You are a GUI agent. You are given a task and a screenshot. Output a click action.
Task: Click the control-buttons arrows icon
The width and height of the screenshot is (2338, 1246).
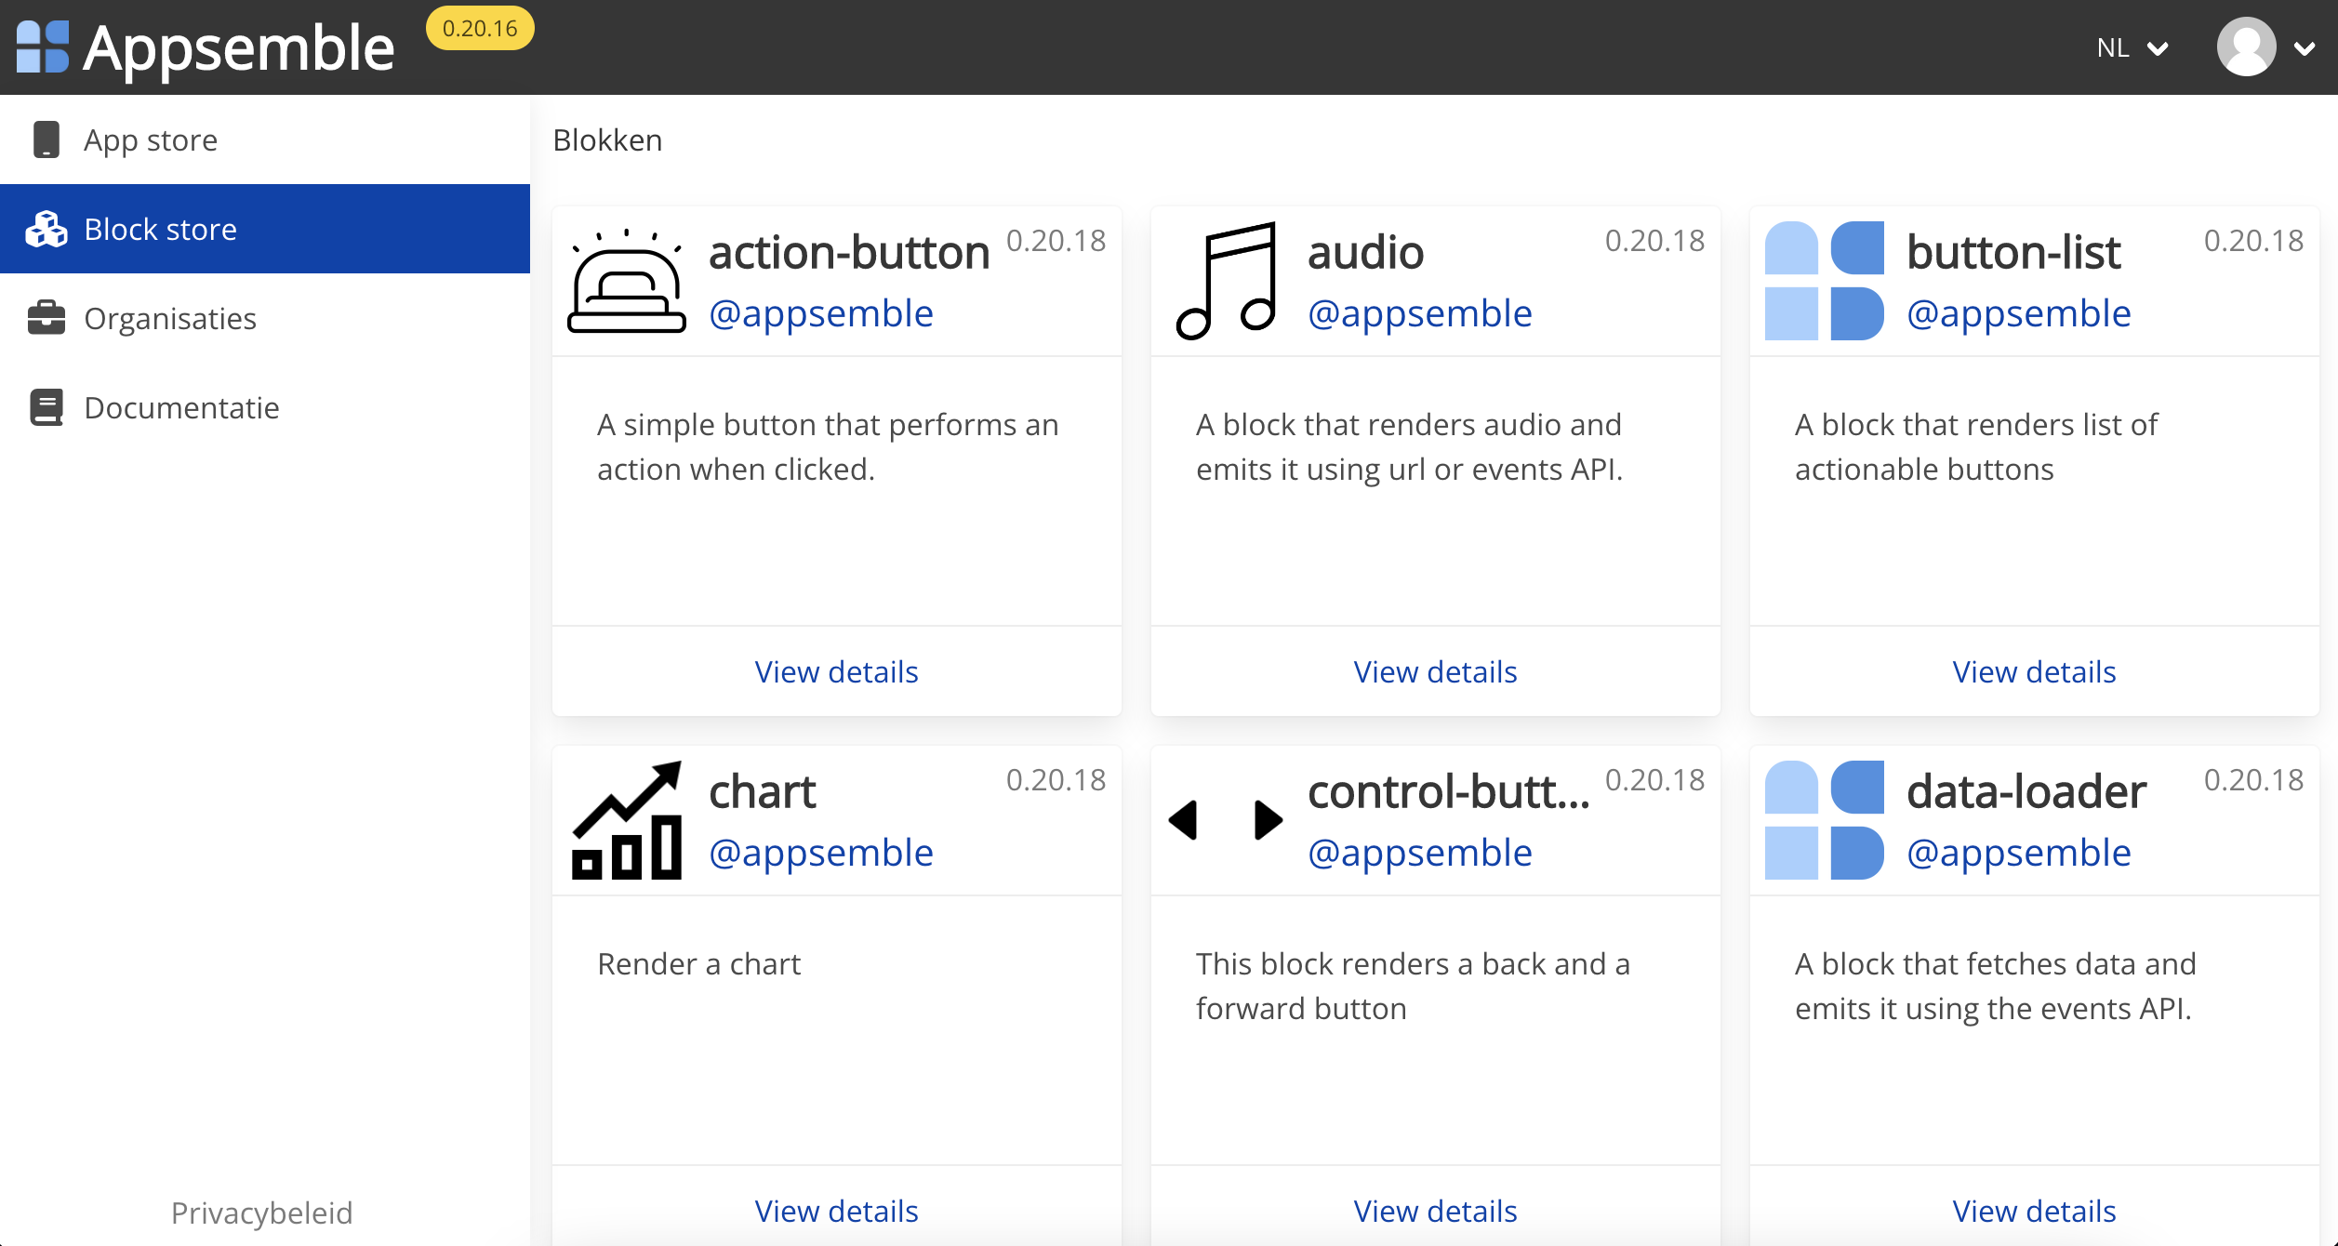tap(1226, 820)
